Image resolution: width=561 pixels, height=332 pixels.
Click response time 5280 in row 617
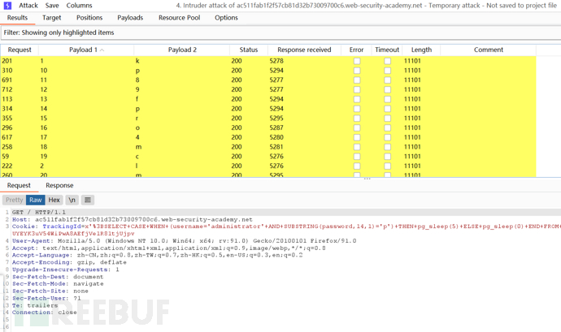tap(276, 137)
